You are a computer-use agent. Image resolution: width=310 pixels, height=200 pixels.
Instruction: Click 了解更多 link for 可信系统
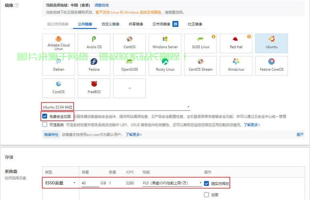click(x=252, y=125)
